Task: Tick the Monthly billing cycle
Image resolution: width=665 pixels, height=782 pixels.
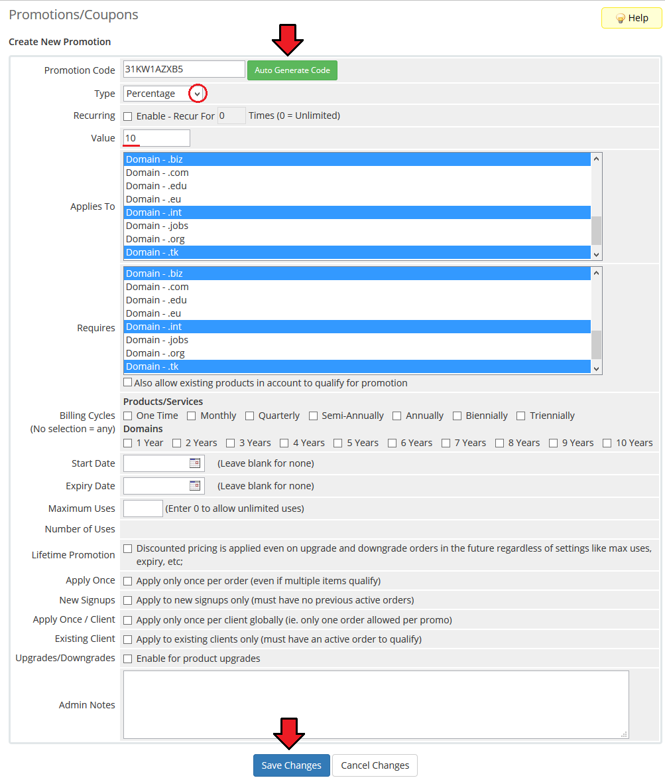Action: (x=192, y=416)
